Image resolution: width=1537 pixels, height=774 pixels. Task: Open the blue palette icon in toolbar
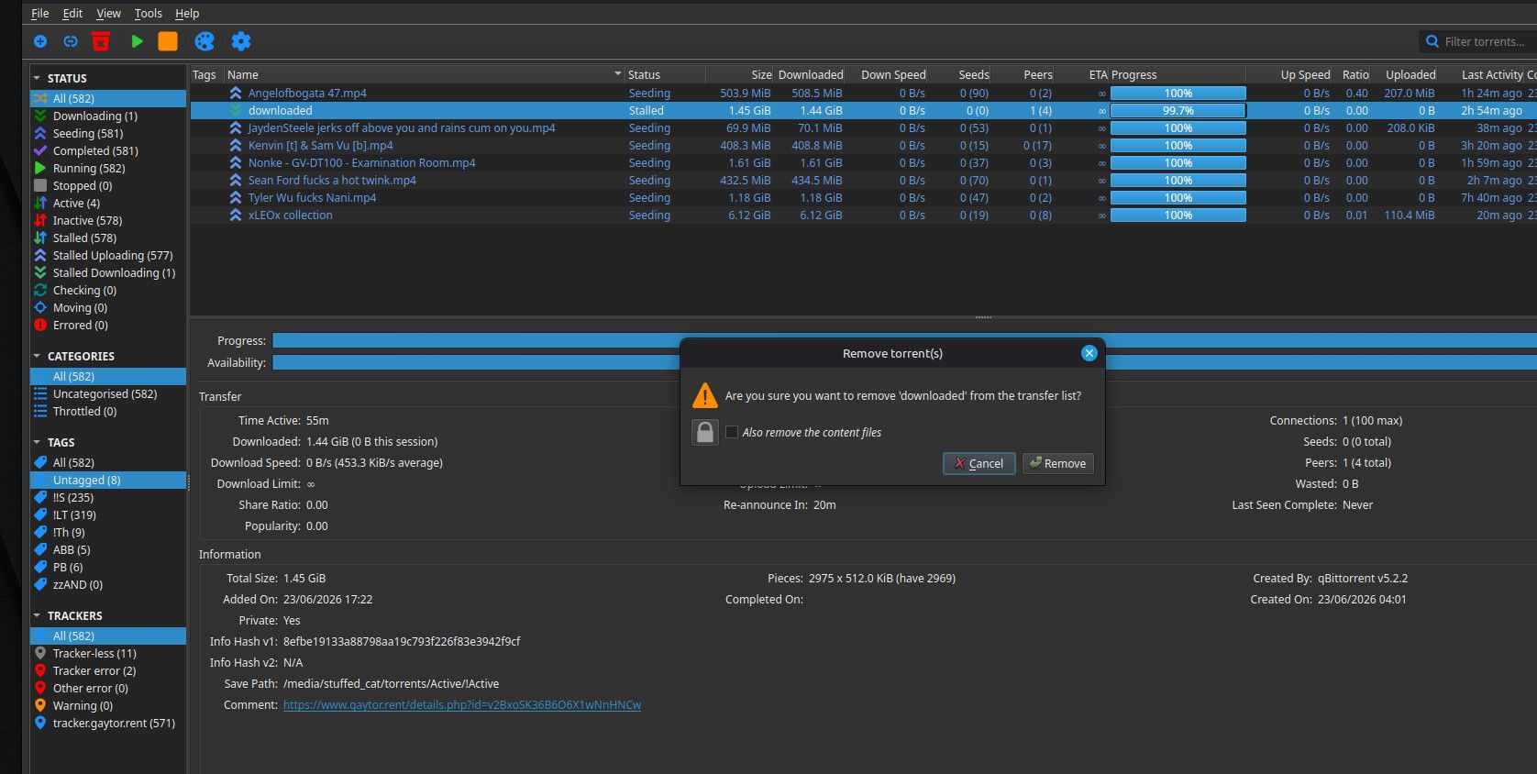pos(205,41)
